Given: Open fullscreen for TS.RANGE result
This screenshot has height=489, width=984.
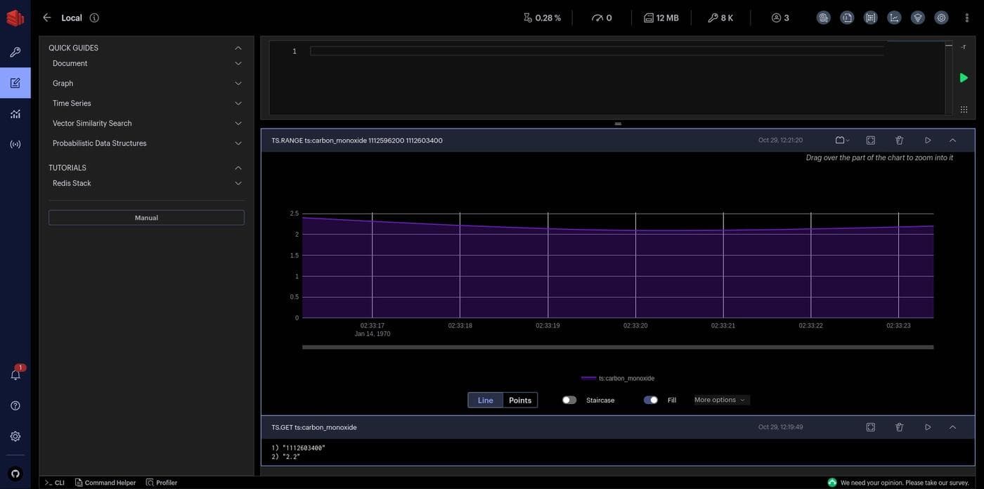Looking at the screenshot, I should coord(870,141).
